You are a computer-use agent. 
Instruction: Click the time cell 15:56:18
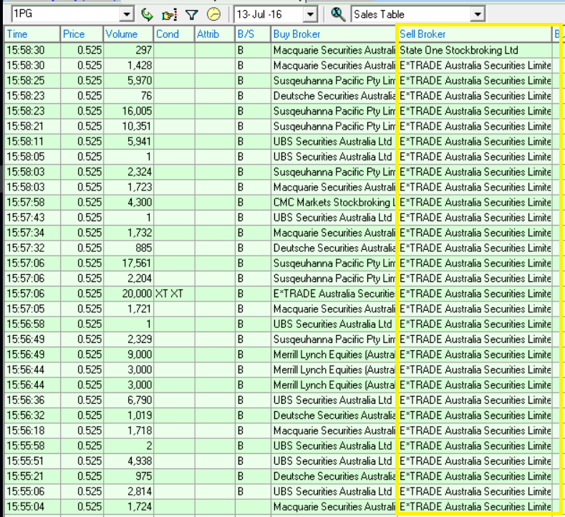point(32,430)
